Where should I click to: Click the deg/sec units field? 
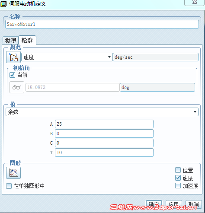[x=156, y=57]
